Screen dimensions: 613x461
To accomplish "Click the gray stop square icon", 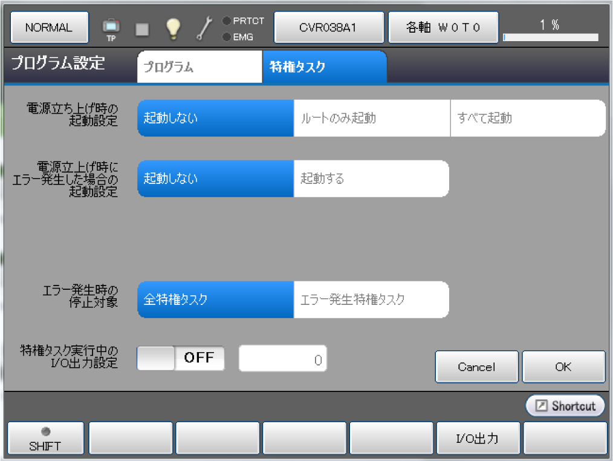I will point(141,28).
